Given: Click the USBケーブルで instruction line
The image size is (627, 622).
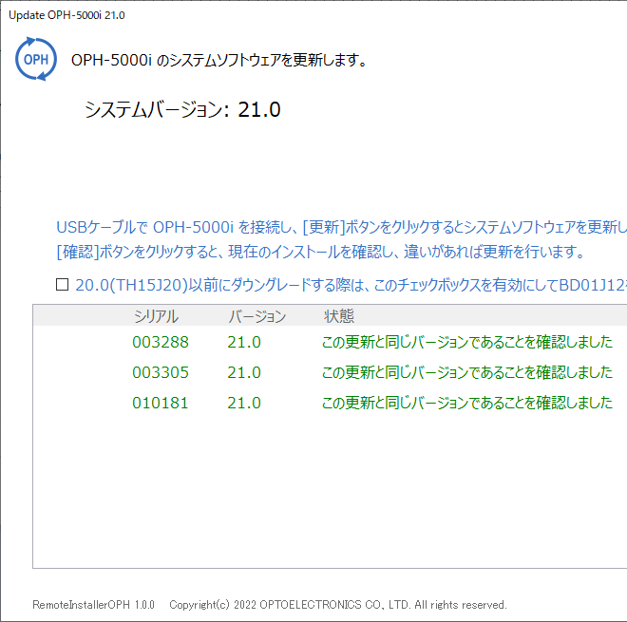Looking at the screenshot, I should (x=341, y=227).
